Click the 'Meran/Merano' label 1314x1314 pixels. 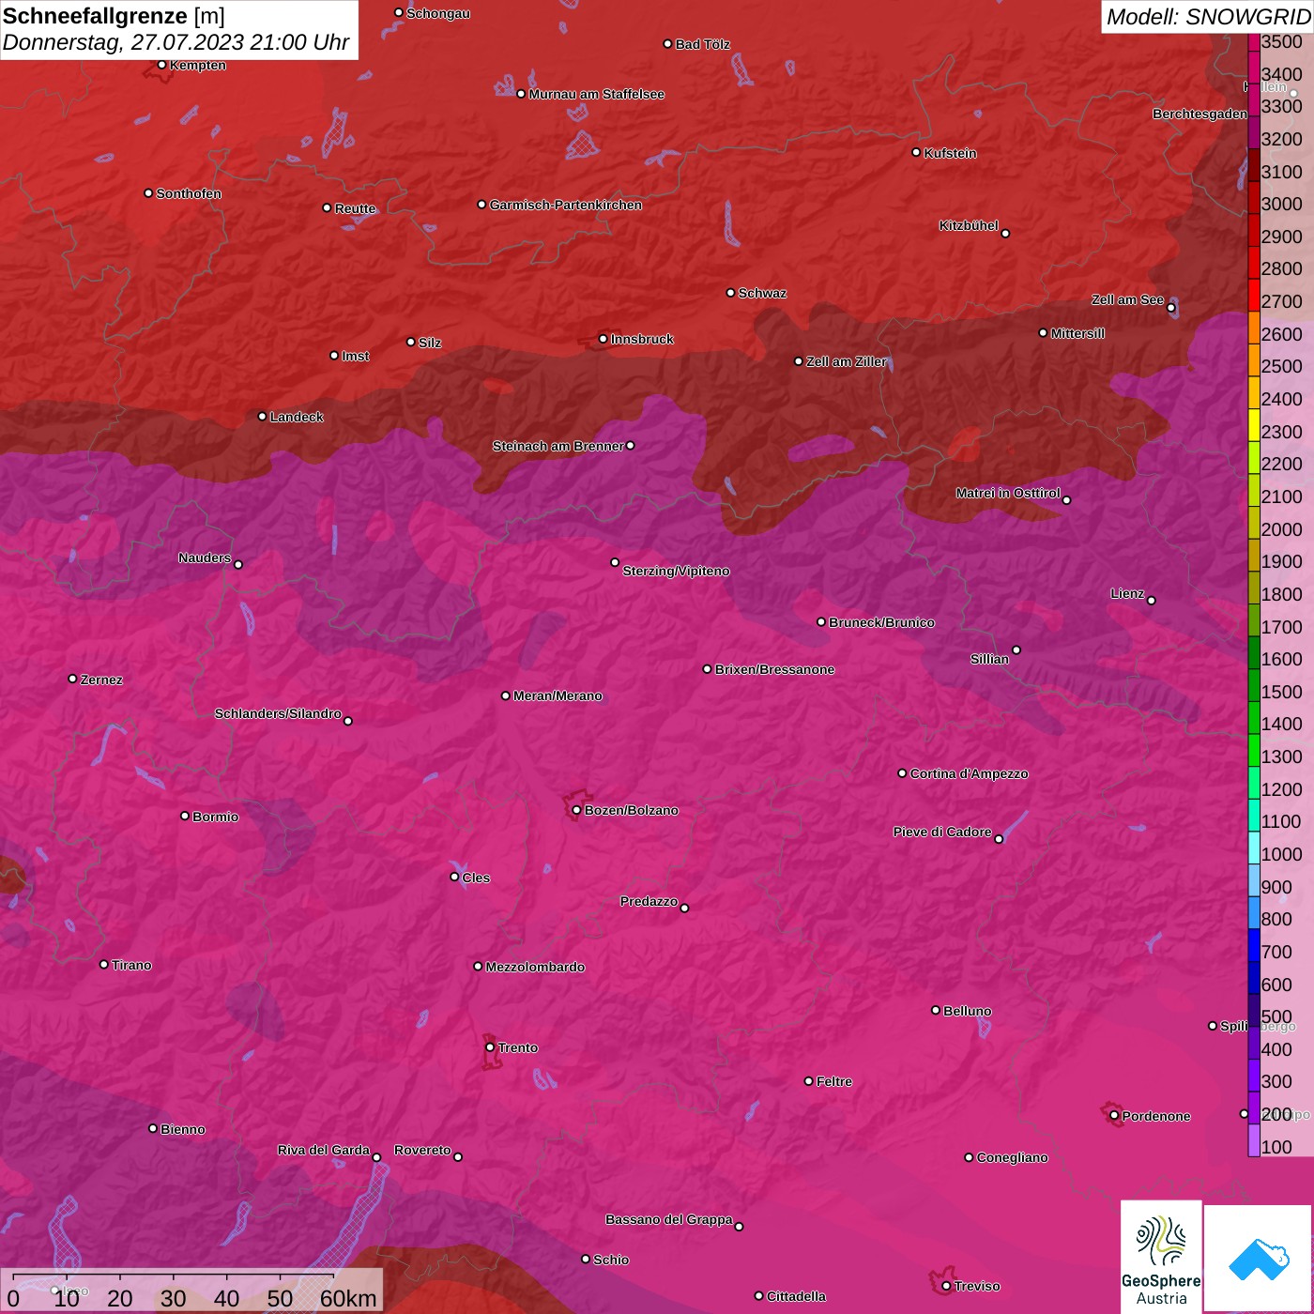pos(558,695)
